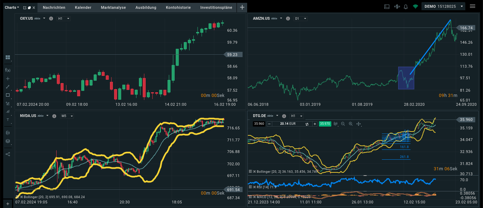This screenshot has height=208, width=483.
Task: Sell DTG.DE at 35.960
Action: click(x=259, y=124)
